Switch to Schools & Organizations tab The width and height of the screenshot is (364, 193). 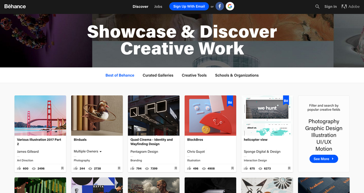[237, 75]
